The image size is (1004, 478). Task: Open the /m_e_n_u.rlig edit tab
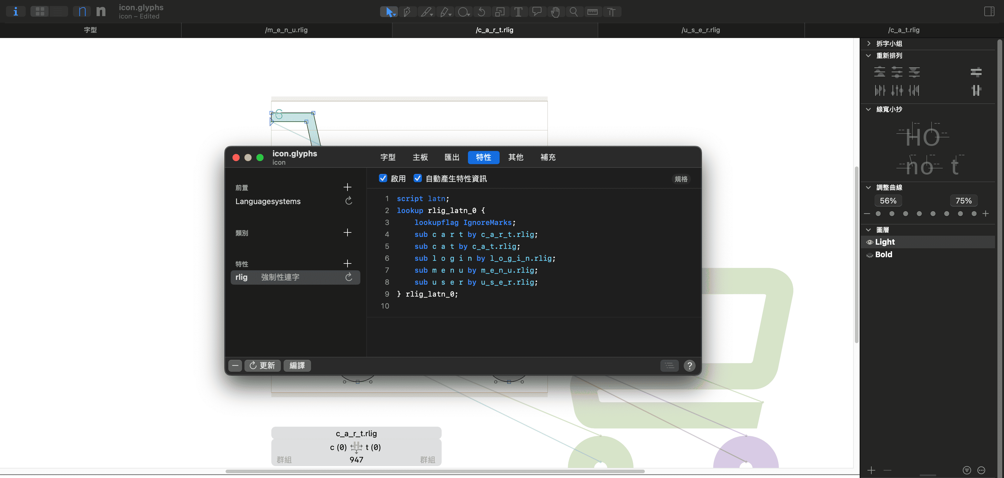point(287,30)
